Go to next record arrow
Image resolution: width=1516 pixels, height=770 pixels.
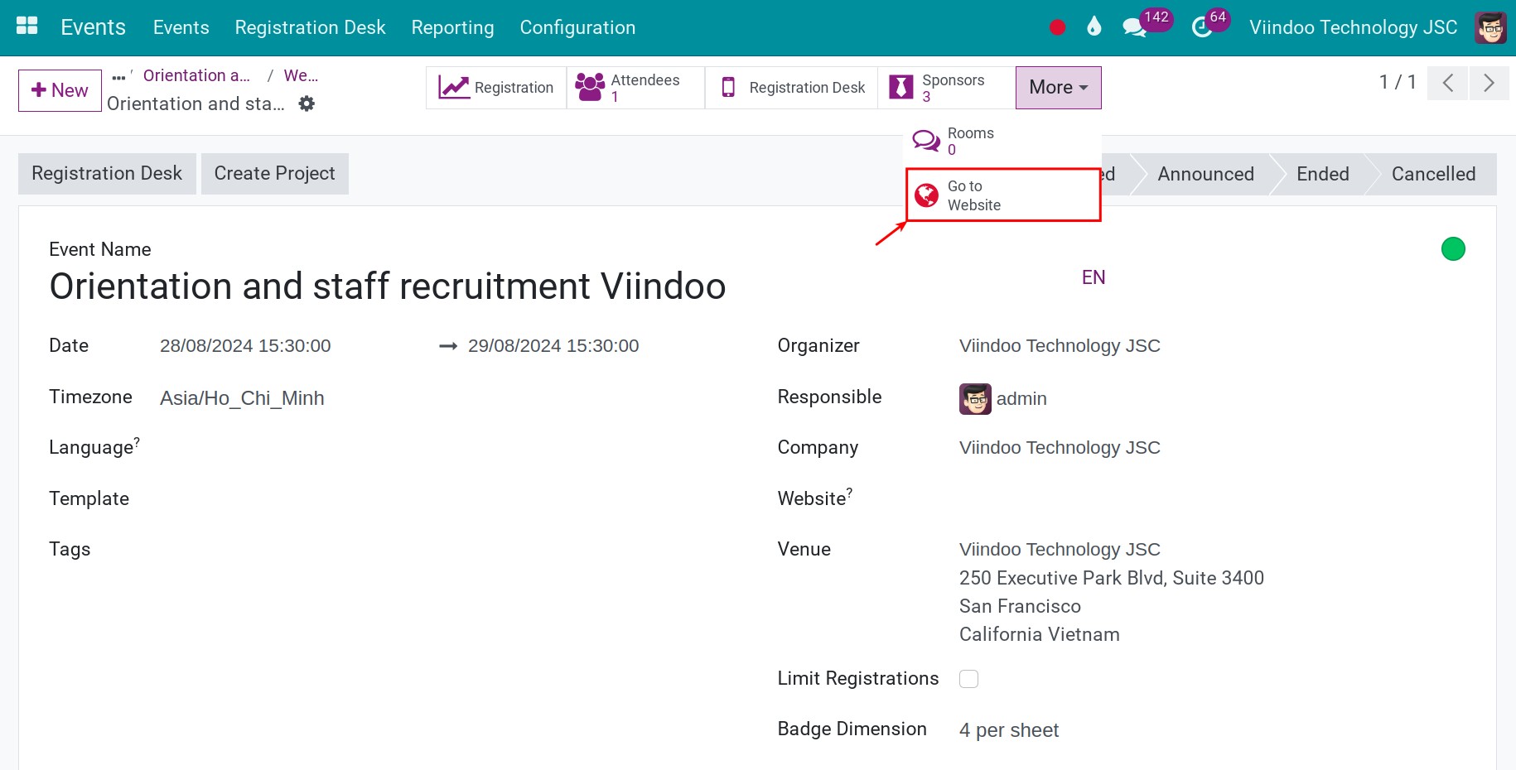click(1489, 83)
